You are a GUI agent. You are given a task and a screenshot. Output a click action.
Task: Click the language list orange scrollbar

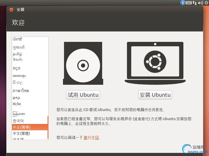[48, 127]
